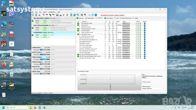Screen dimensions: 196x110
Task: Switch to the Overview tab
Action: pos(80,18)
